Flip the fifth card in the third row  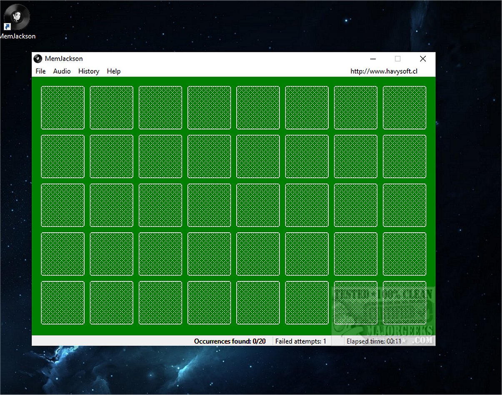coord(258,205)
